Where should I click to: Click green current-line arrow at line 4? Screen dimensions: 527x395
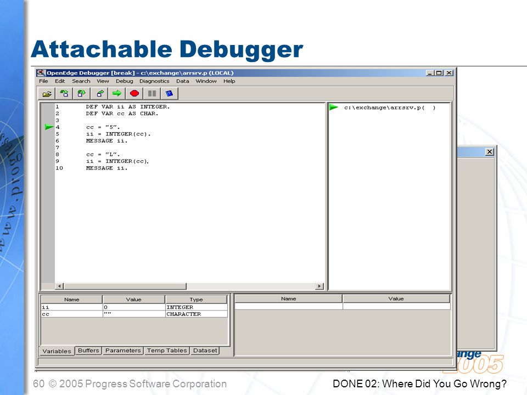click(49, 127)
